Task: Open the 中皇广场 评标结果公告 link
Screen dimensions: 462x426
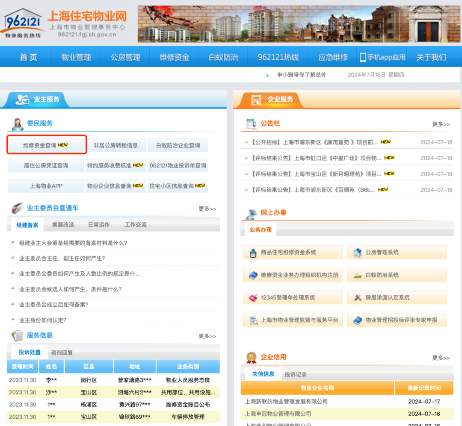Action: [x=316, y=159]
